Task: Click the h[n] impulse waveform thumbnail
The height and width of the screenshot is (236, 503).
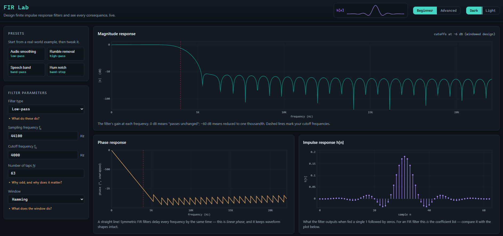Action: pyautogui.click(x=370, y=10)
